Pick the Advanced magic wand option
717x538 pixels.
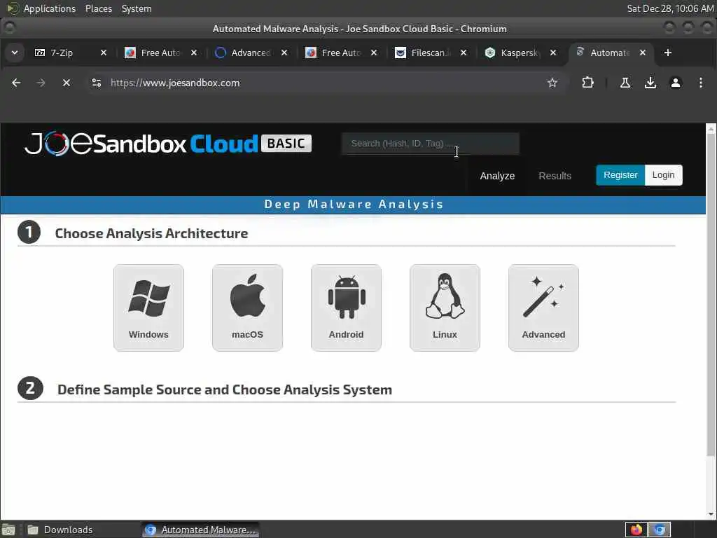(x=543, y=308)
